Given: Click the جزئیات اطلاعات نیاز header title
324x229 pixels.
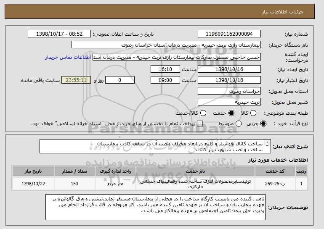Looking at the screenshot, I should point(282,12).
